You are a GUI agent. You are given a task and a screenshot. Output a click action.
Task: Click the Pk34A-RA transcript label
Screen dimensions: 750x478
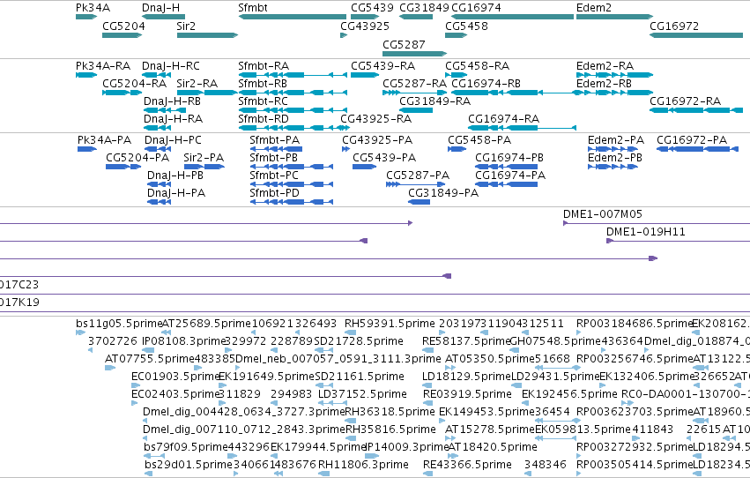point(103,65)
